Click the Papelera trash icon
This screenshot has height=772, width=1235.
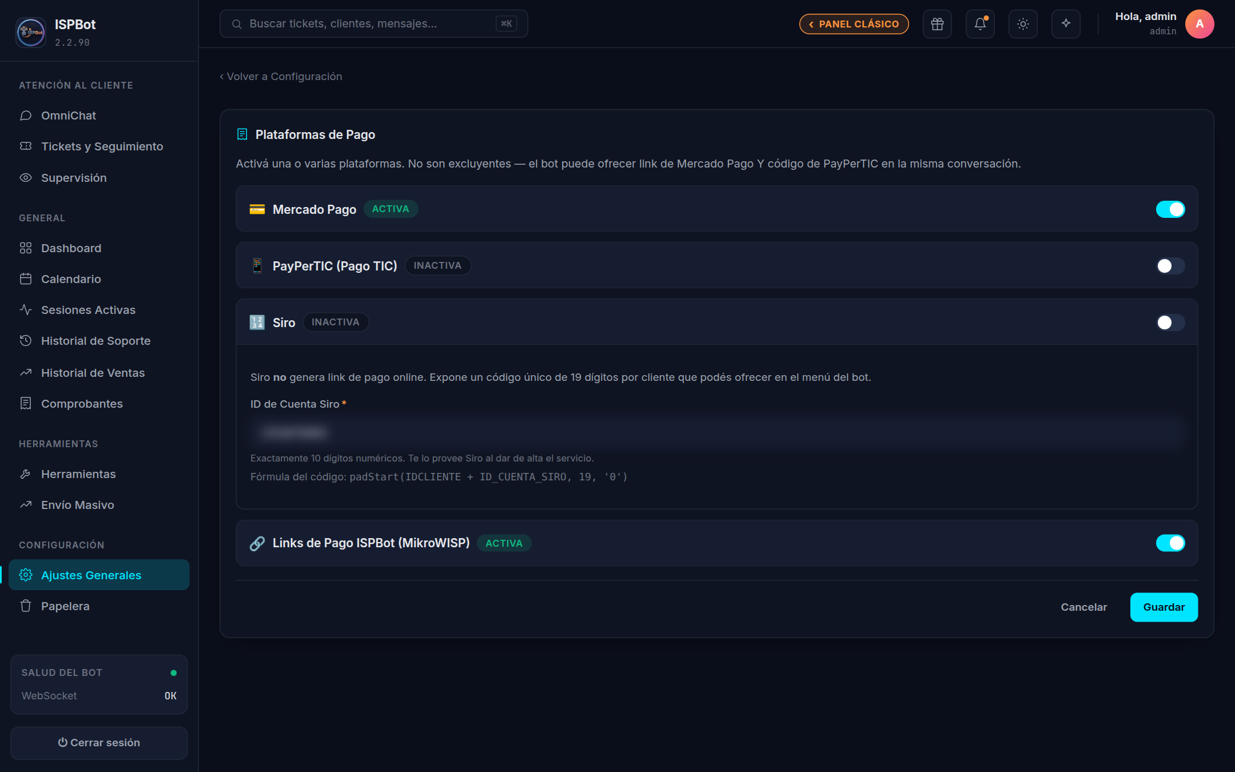(x=26, y=606)
